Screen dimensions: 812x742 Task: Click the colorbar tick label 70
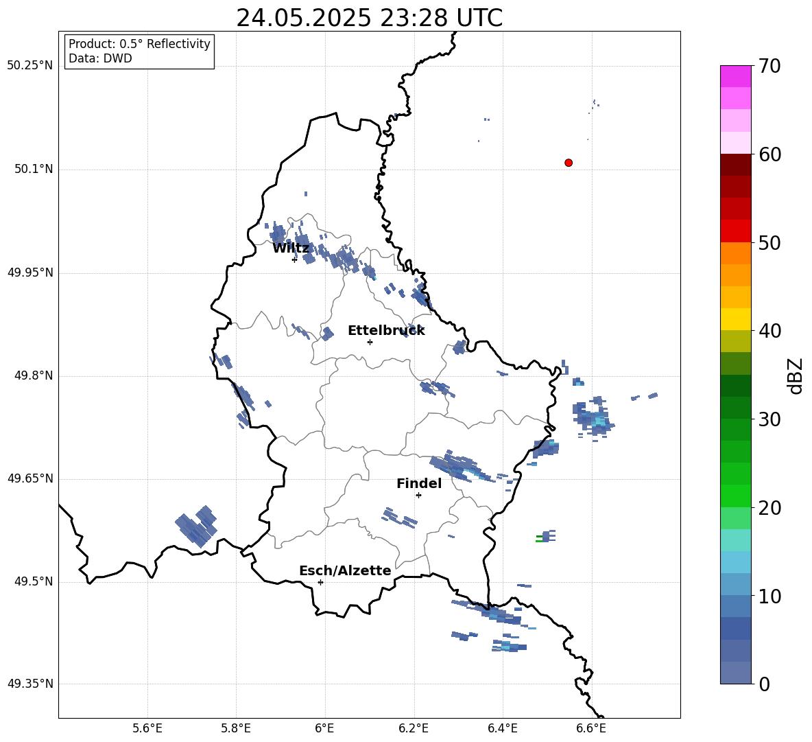[x=769, y=67]
